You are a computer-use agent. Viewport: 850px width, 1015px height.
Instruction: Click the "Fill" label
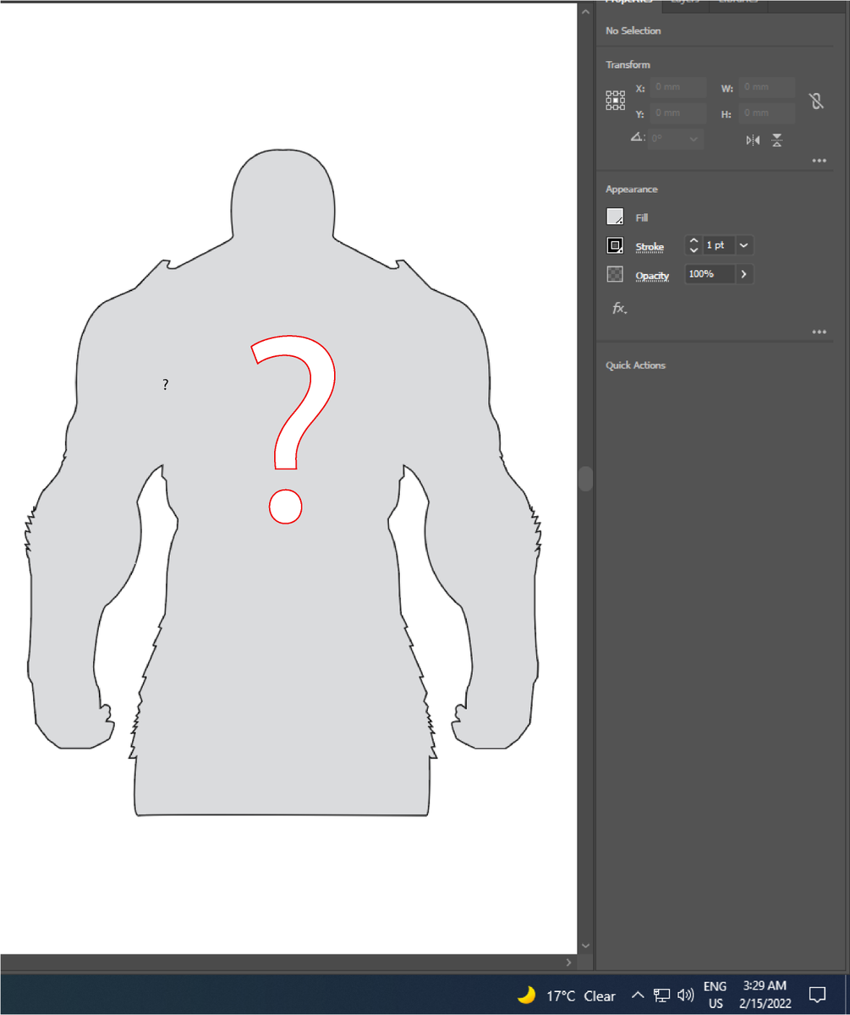[642, 218]
